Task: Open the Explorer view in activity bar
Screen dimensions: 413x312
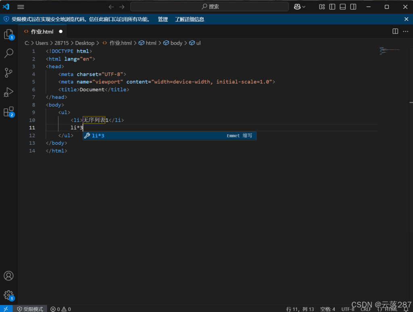Action: point(8,34)
